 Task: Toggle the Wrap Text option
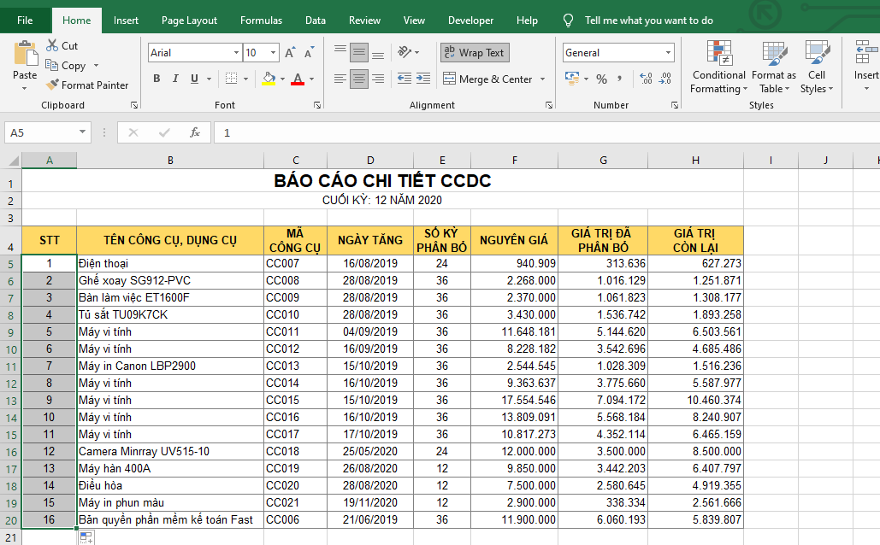click(x=475, y=53)
